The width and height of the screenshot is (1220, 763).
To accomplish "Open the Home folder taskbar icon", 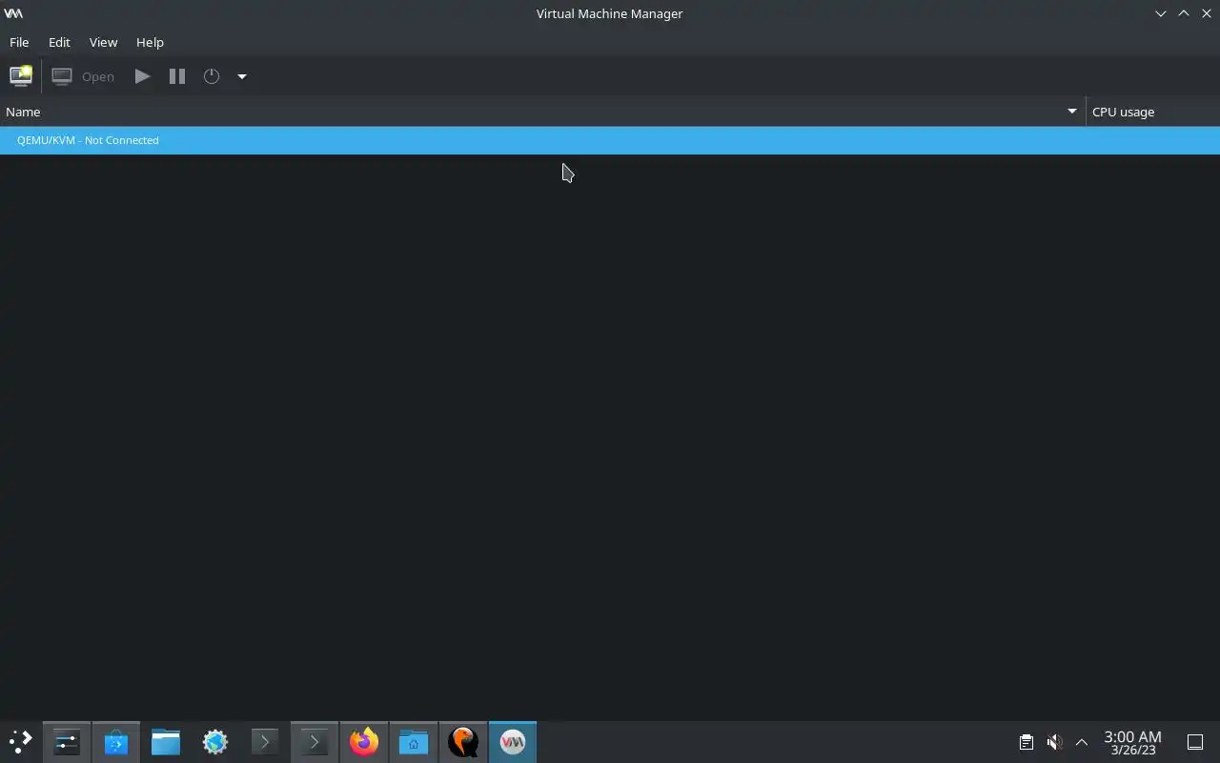I will coord(414,742).
